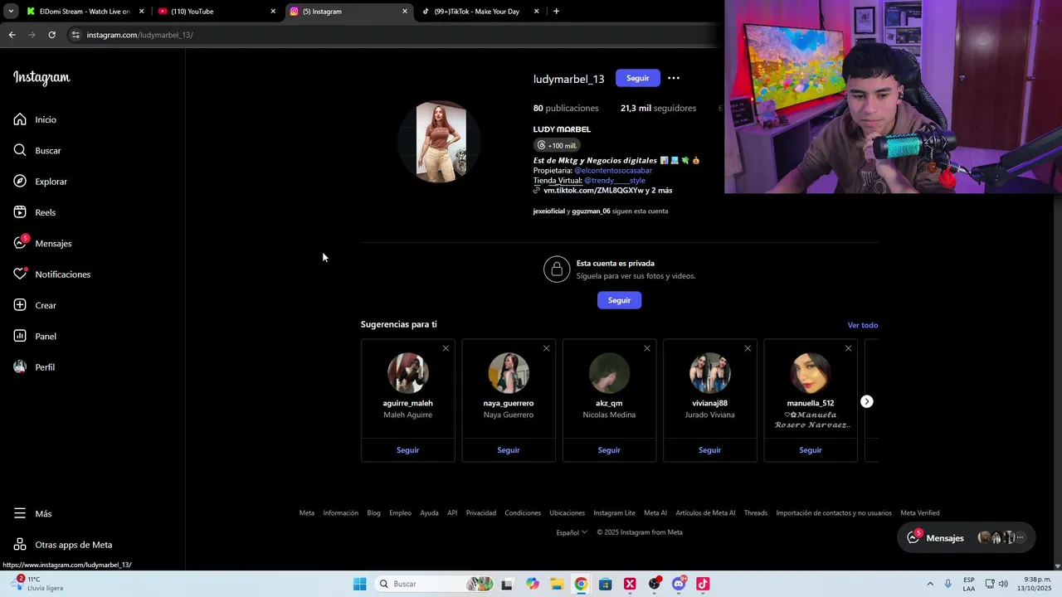This screenshot has height=597, width=1062.
Task: Follow naya_guerrero
Action: point(509,450)
